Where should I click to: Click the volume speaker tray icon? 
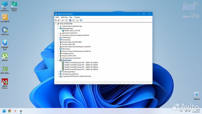[x=189, y=111]
